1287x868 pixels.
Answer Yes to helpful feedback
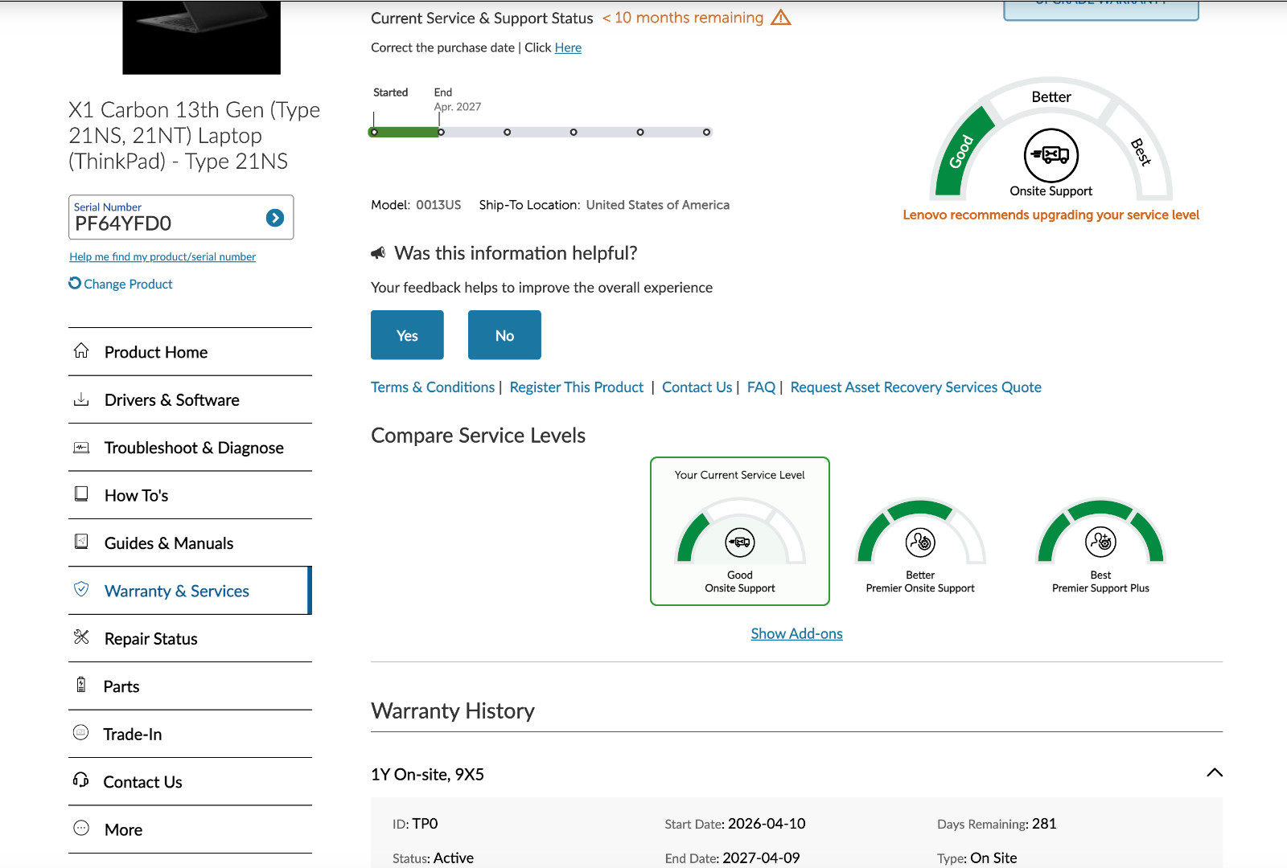407,335
